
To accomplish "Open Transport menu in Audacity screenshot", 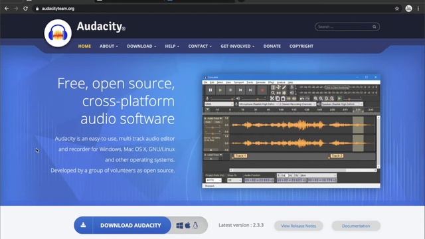I will click(239, 82).
